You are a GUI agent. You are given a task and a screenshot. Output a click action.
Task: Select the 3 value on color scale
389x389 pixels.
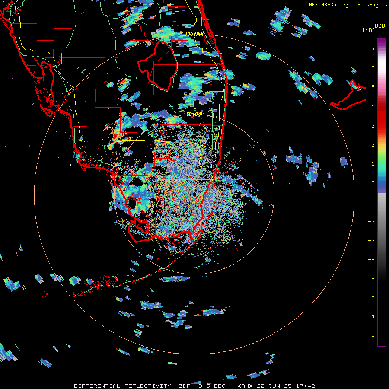pos(373,125)
